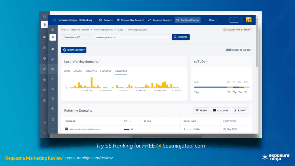295x166 pixels.
Task: Focus the www.vegware.com search field
Action: coord(132,37)
